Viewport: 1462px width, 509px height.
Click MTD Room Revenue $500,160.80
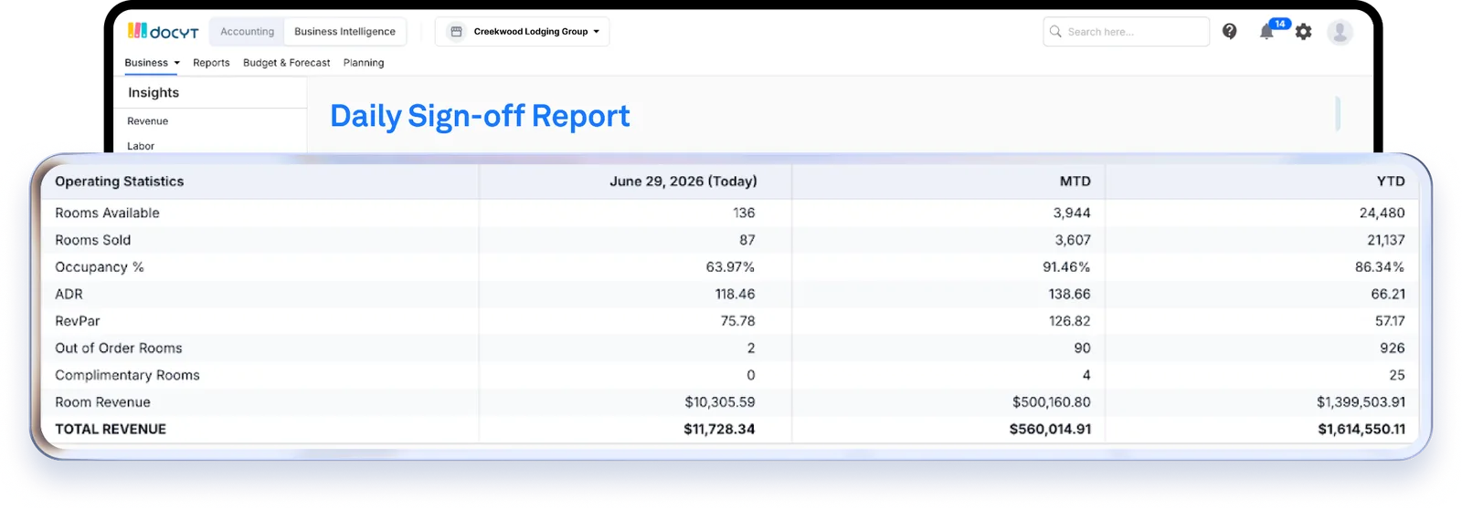pos(1052,402)
